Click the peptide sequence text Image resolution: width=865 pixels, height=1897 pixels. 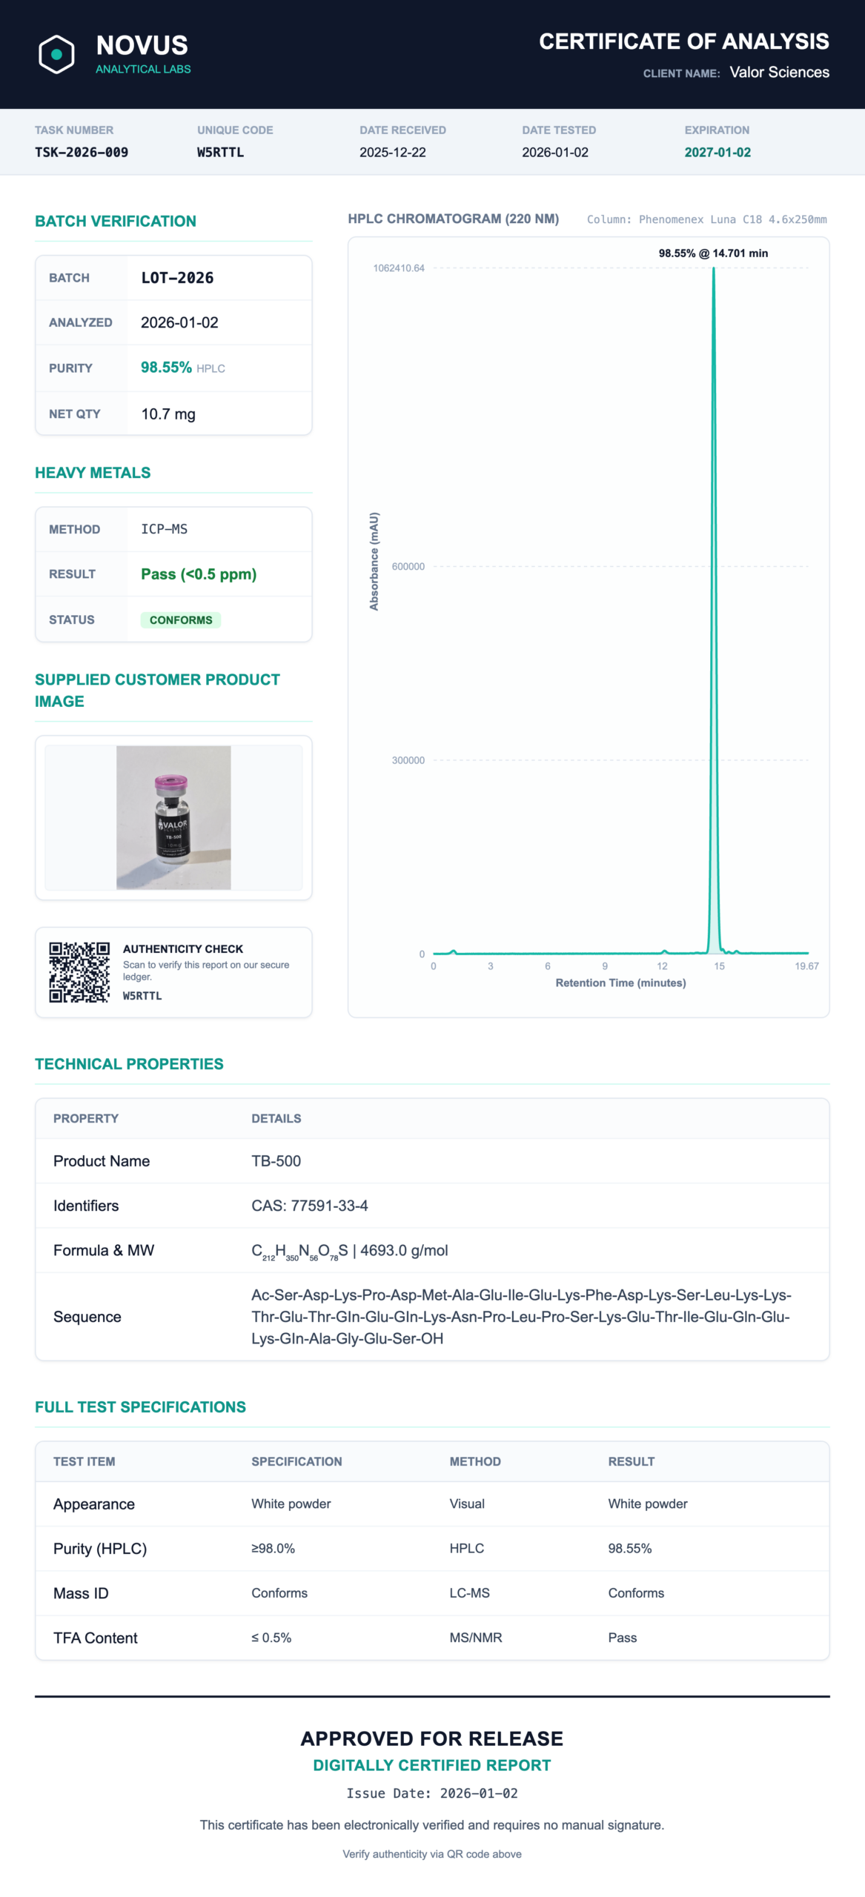[x=522, y=1317]
